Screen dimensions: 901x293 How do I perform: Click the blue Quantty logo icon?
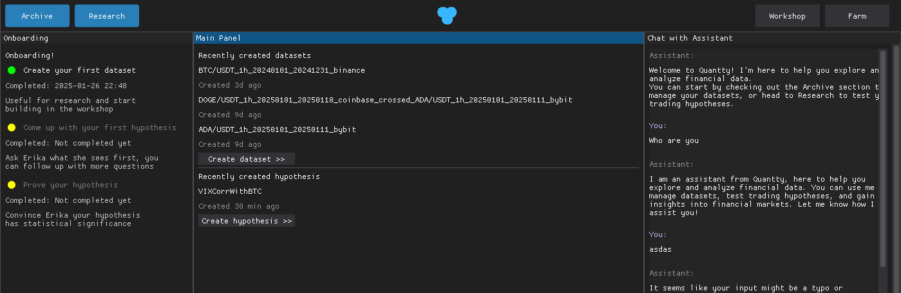446,15
